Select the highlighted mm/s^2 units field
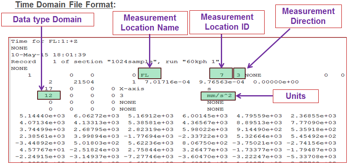348x164 pixels. click(218, 96)
